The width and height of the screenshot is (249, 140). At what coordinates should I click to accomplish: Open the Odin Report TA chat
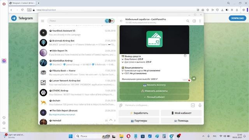[x=77, y=53]
